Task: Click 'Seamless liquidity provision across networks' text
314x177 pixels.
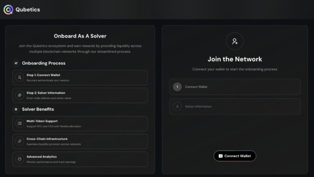Action: [54, 144]
